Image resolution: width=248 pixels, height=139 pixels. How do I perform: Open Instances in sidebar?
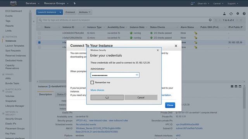11,41
